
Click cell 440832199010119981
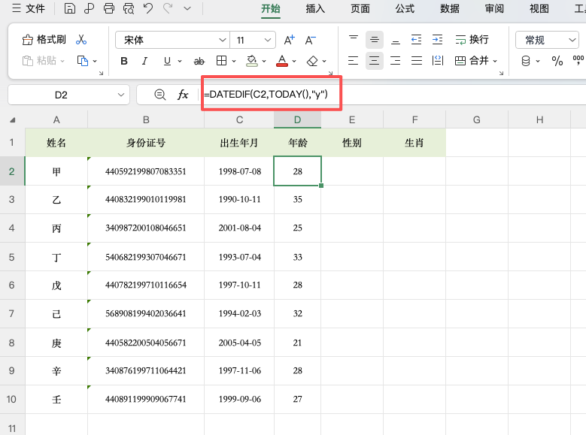pos(146,199)
